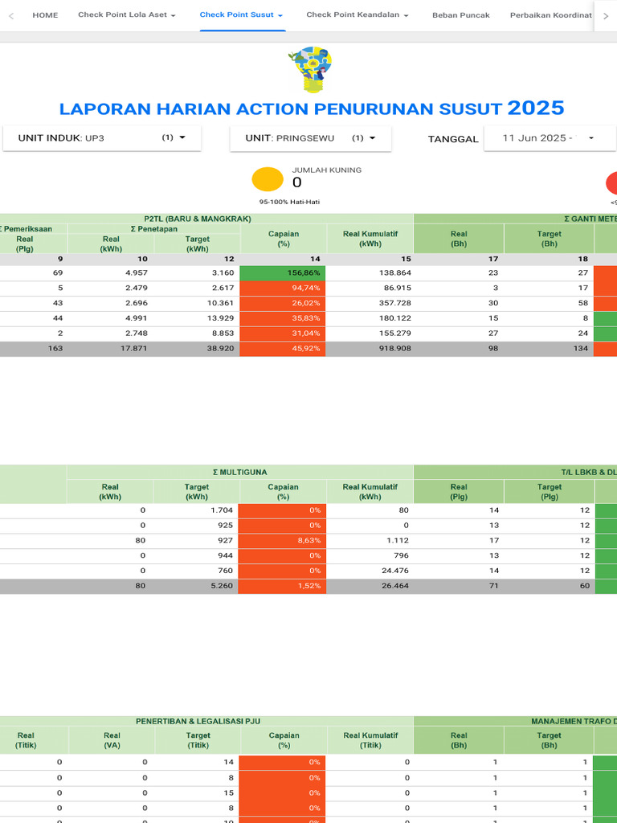Click the 26.464 Multiguna total kumulatif

point(395,586)
